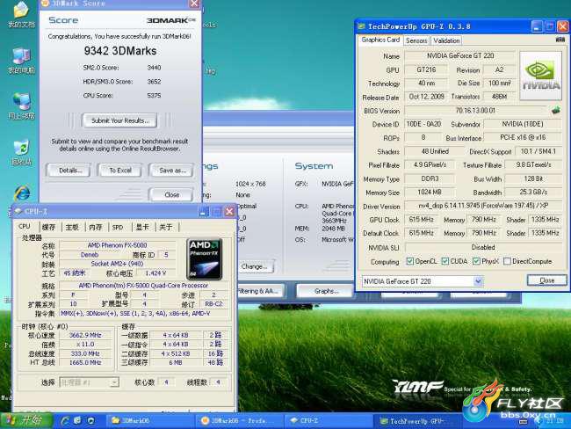Toggle the CUDA checkbox
Image resolution: width=571 pixels, height=429 pixels.
445,261
